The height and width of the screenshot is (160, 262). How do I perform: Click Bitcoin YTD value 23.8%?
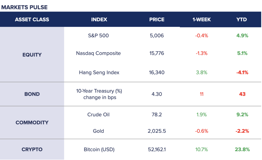242,149
